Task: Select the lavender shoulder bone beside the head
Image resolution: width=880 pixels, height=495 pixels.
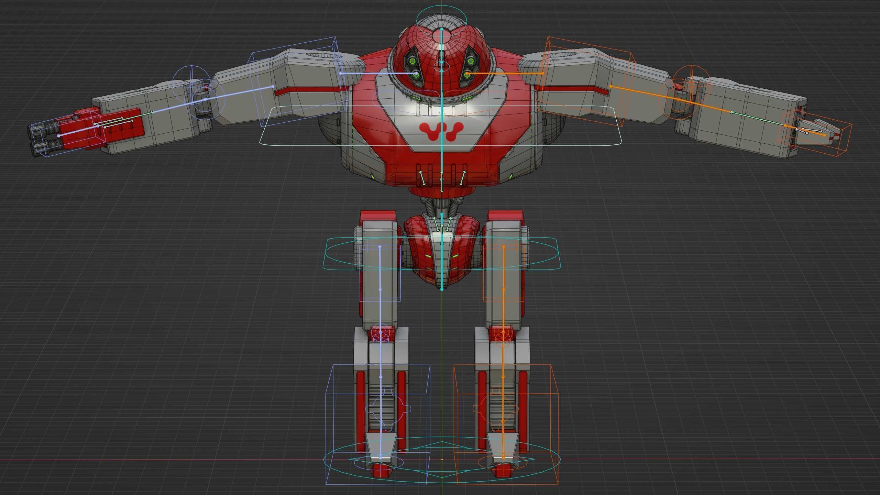Action: tap(378, 73)
